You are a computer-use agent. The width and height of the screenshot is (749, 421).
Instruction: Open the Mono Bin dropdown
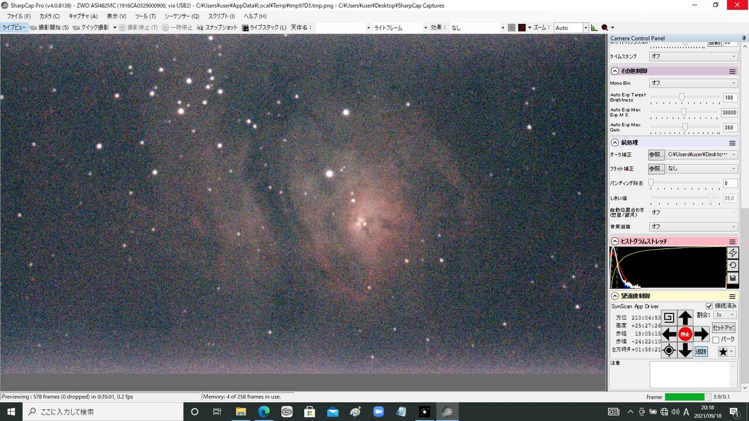694,83
